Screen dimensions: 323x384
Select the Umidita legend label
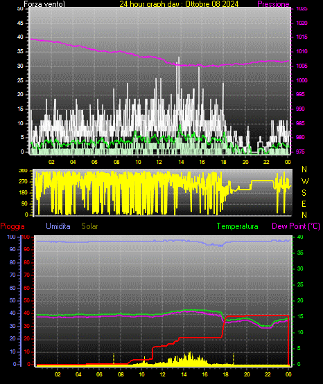(x=58, y=226)
